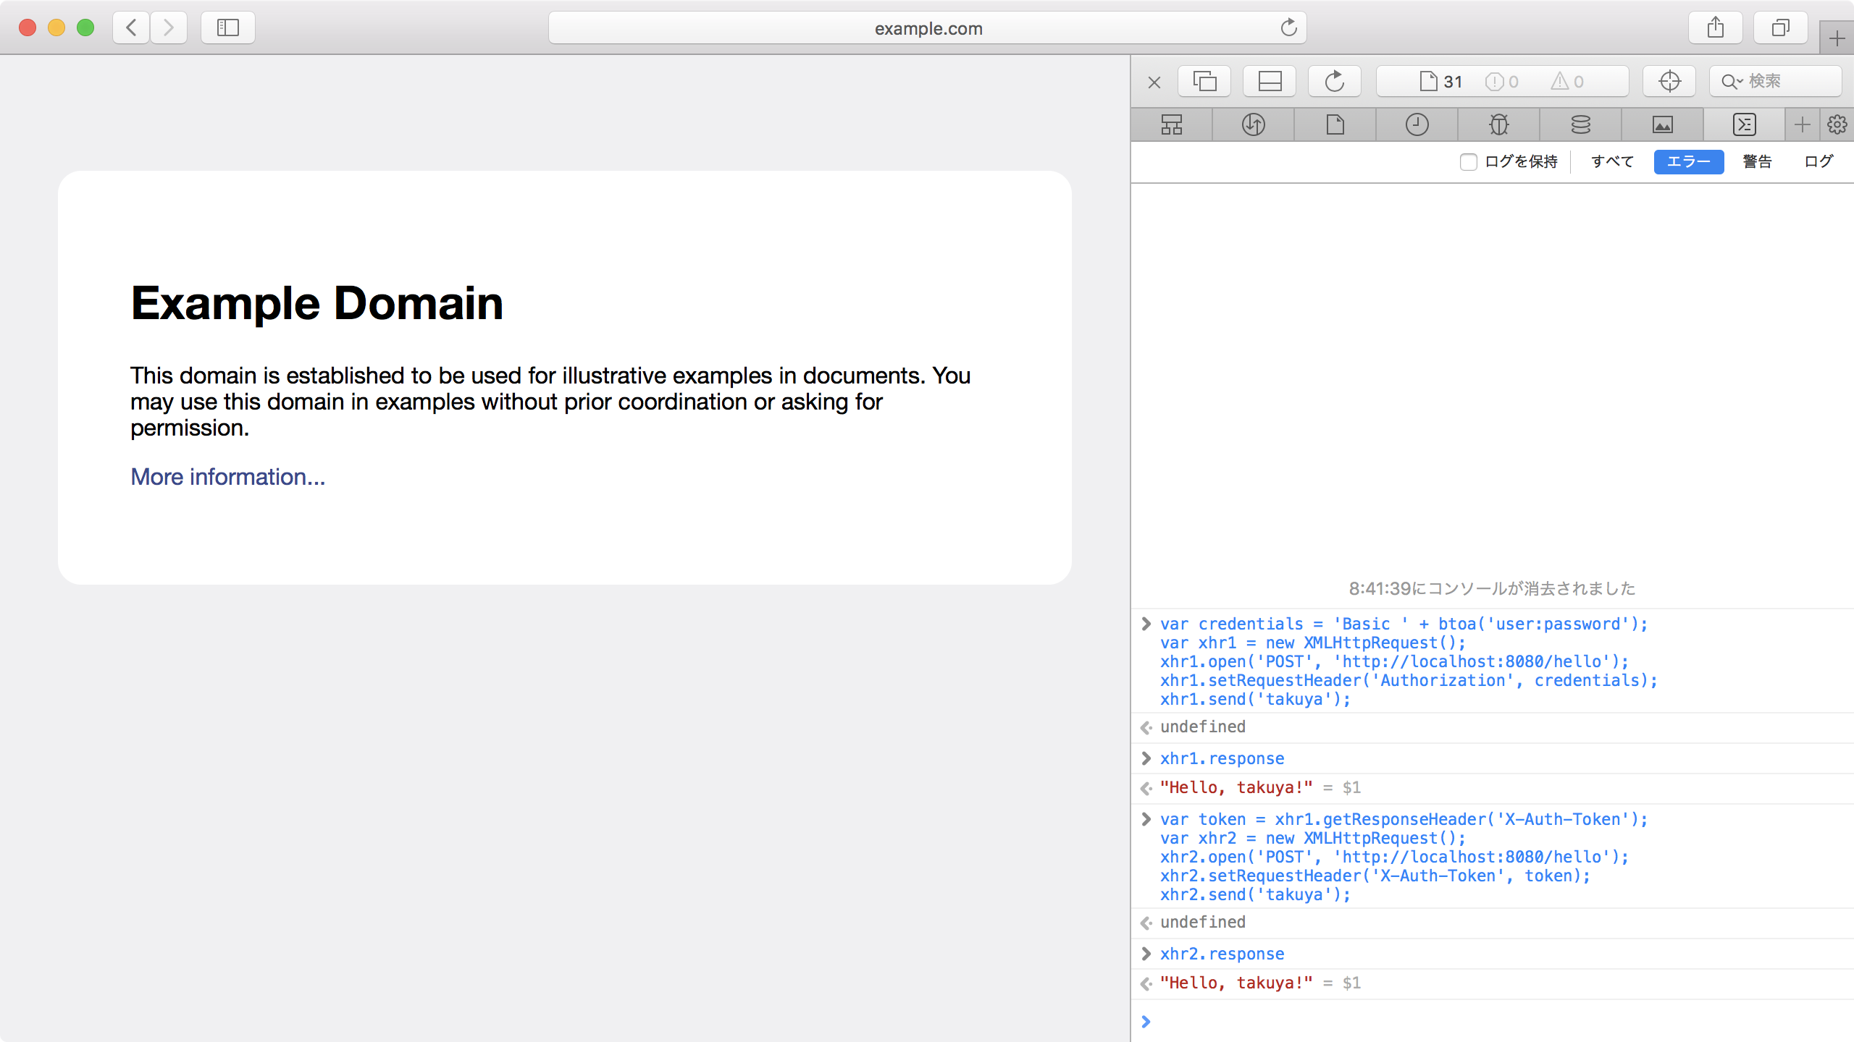Open the Debugger bug icon tab
1854x1042 pixels.
tap(1498, 124)
